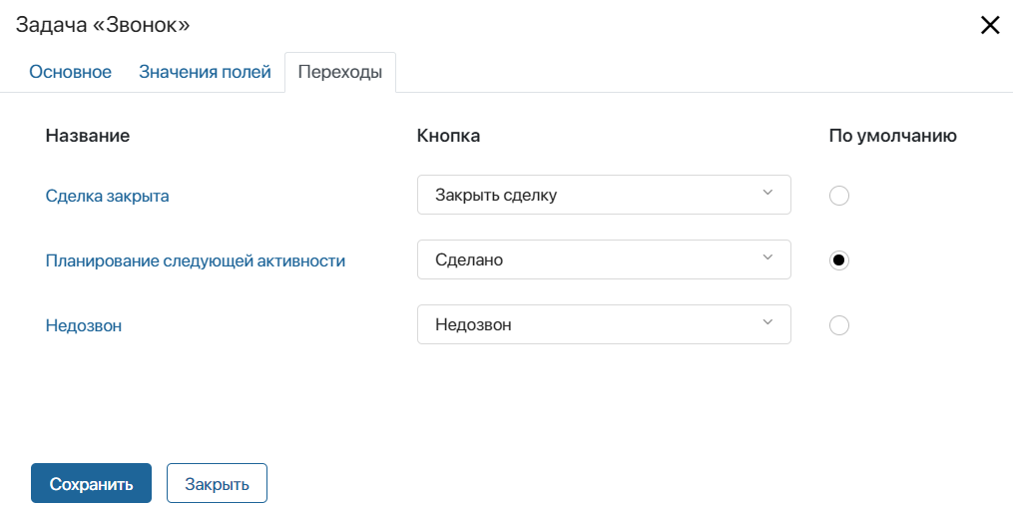Switch to the Основное tab

tap(71, 72)
